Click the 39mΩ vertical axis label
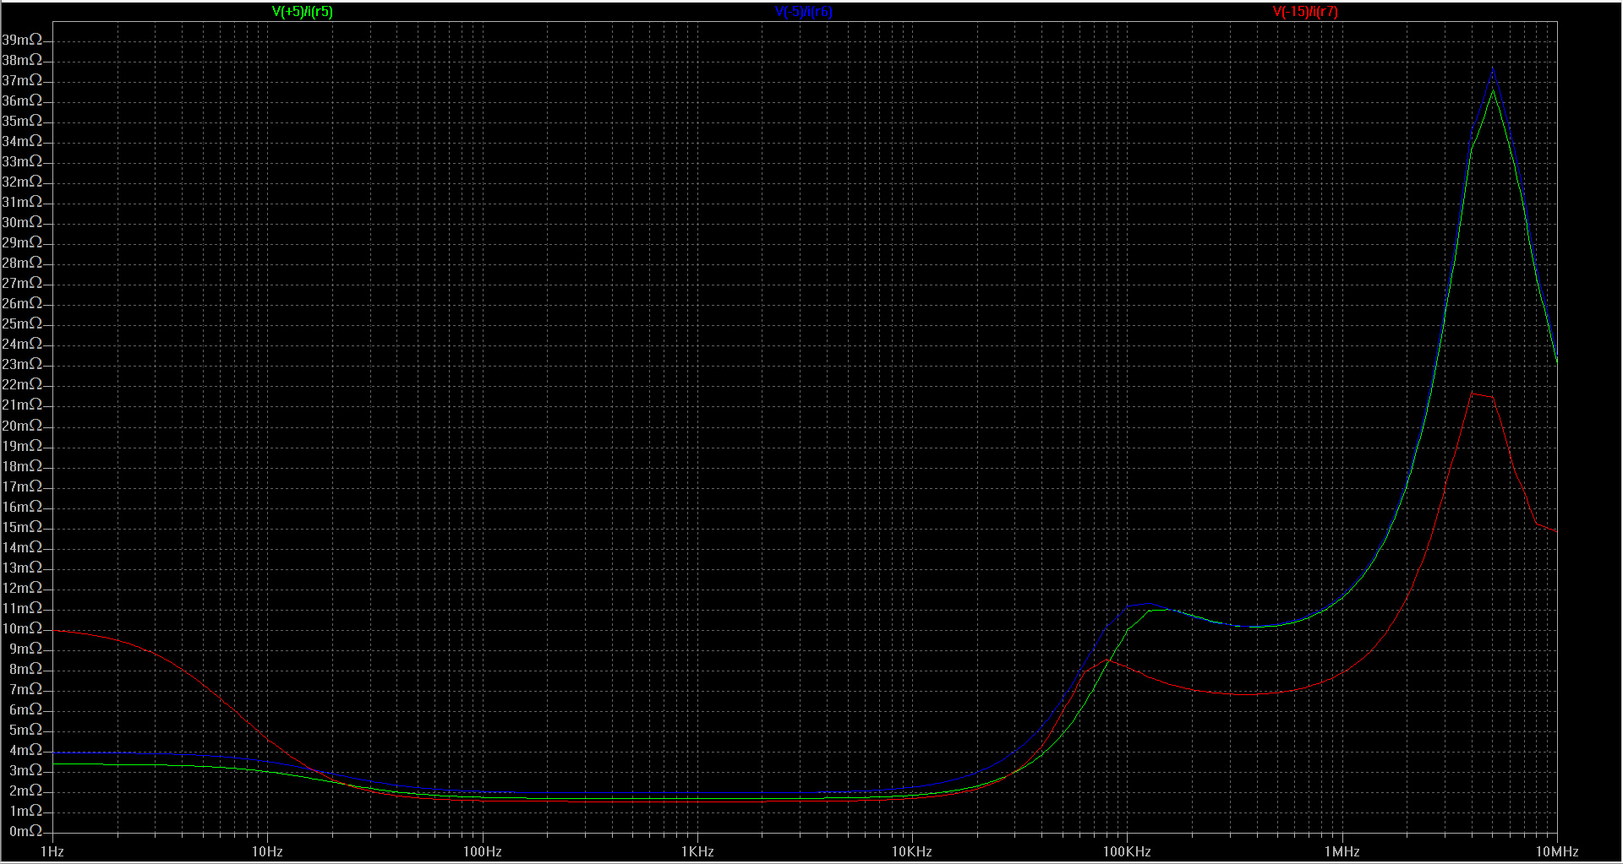 click(22, 40)
